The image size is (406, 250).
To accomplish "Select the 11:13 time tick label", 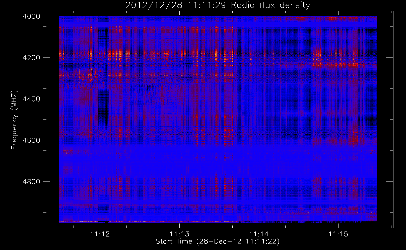I will click(179, 234).
